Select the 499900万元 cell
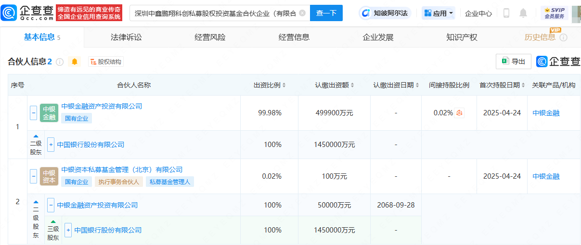Viewport: 581px width, 245px height. 334,113
